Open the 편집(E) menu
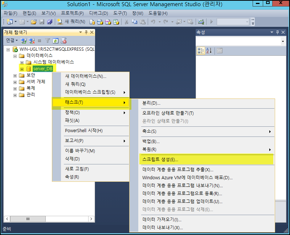The image size is (290, 235). click(29, 13)
